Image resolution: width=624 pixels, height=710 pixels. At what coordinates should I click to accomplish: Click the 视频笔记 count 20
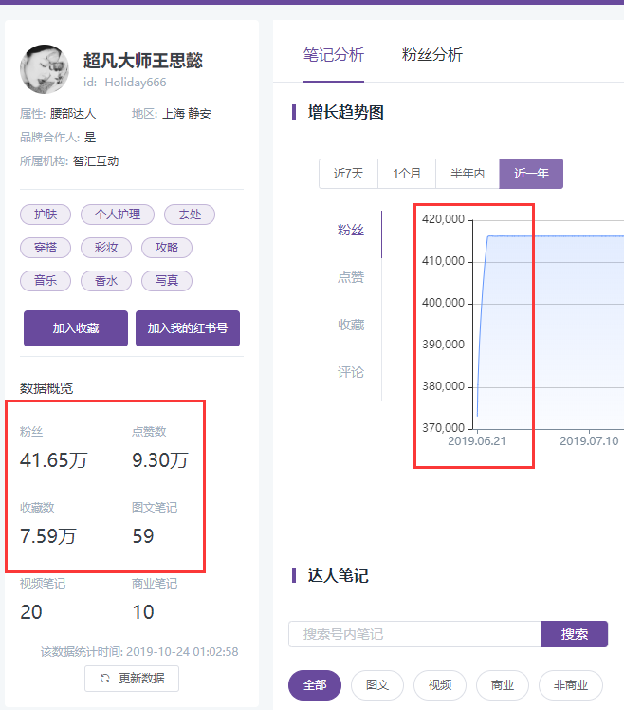(31, 612)
